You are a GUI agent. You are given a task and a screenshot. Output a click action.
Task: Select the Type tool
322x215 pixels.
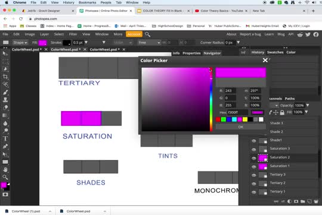pos(5,139)
